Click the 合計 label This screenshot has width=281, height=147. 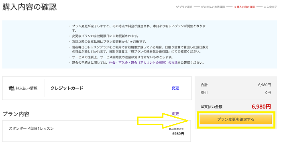(204, 85)
